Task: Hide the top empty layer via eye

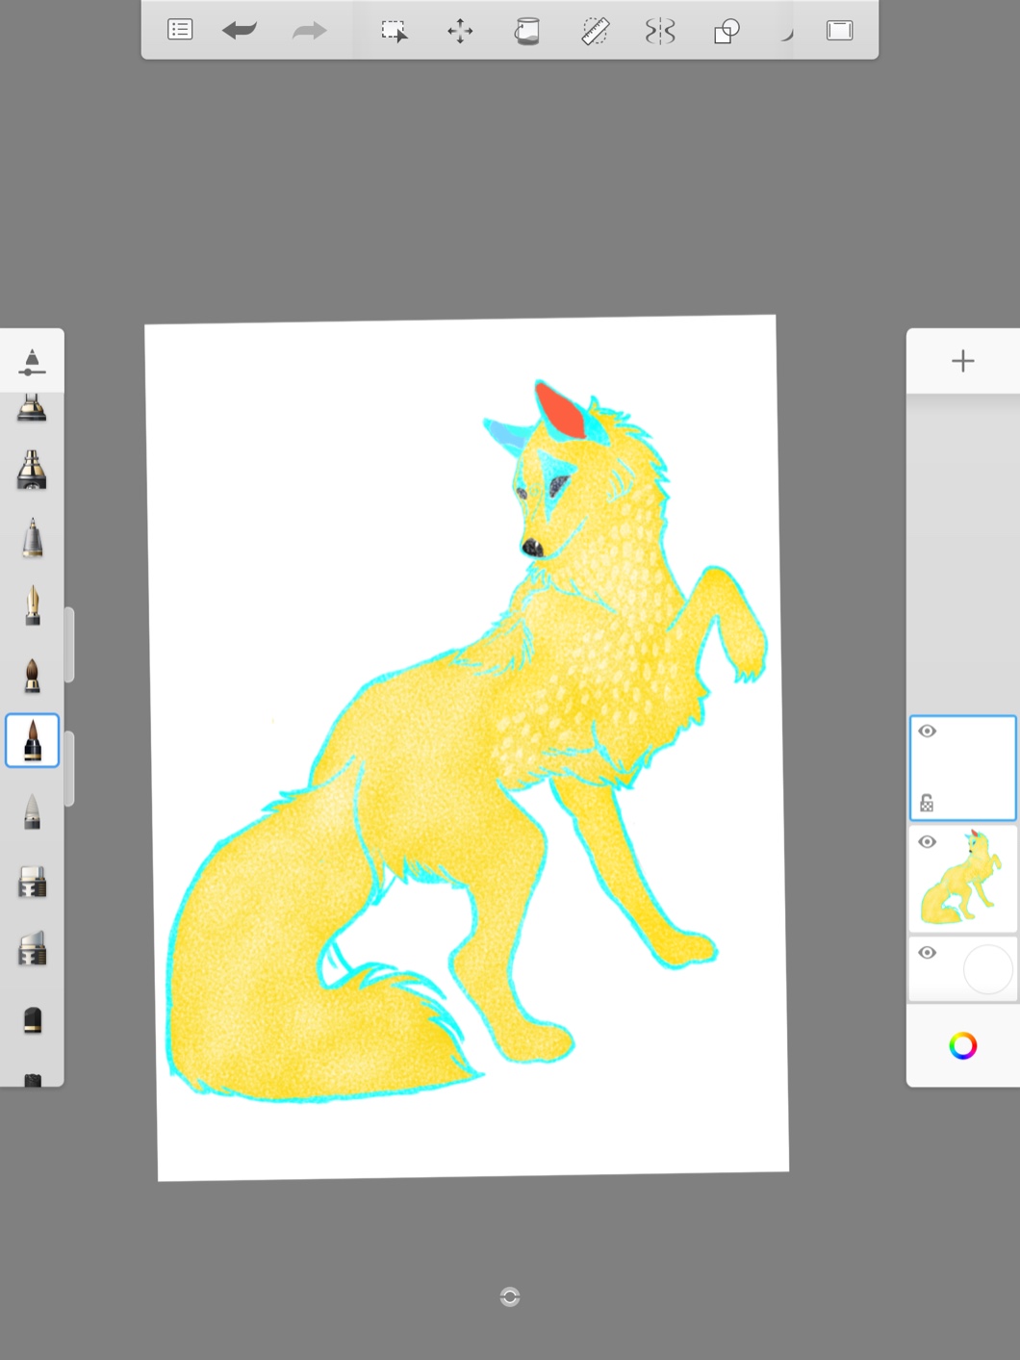Action: pos(928,731)
